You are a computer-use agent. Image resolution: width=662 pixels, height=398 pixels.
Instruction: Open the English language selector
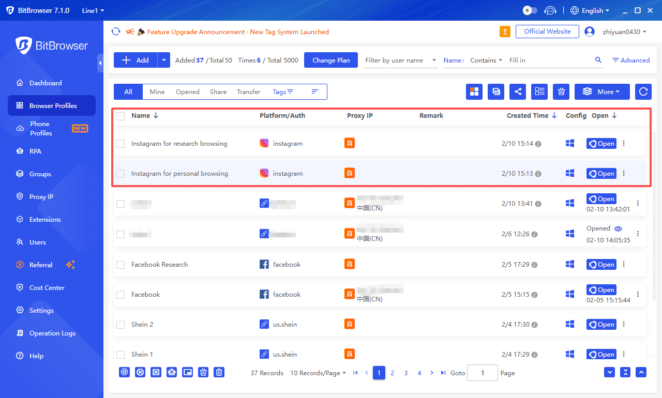click(x=590, y=10)
